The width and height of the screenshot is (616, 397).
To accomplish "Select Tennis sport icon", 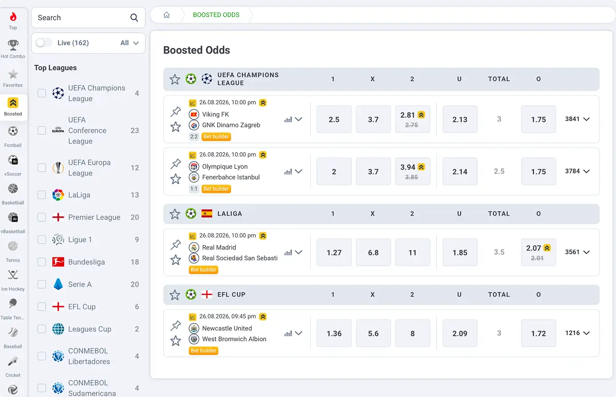I will coord(13,246).
